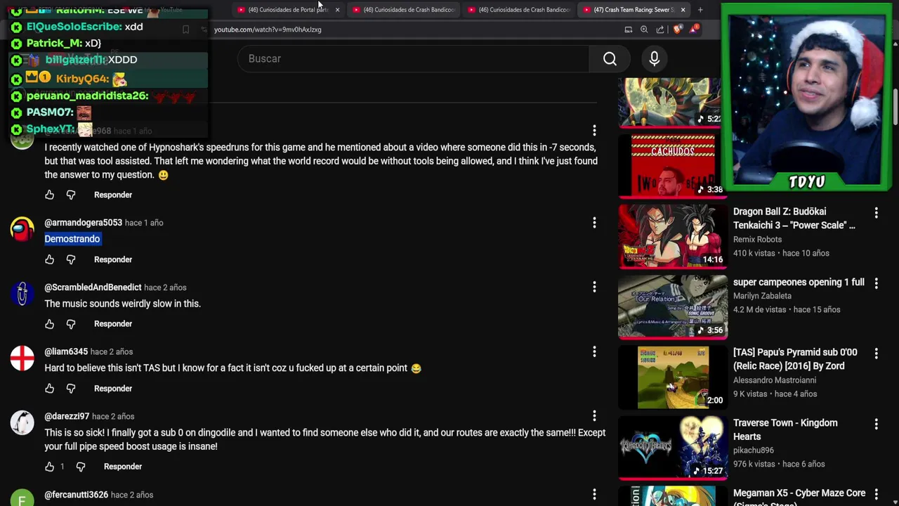The image size is (899, 506).
Task: Click the cast/install icon in address bar
Action: point(628,30)
